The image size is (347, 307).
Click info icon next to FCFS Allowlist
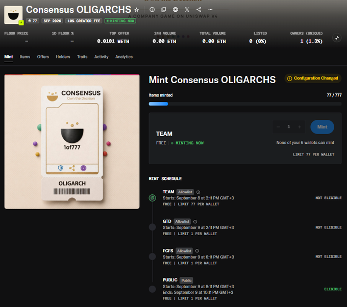[197, 251]
